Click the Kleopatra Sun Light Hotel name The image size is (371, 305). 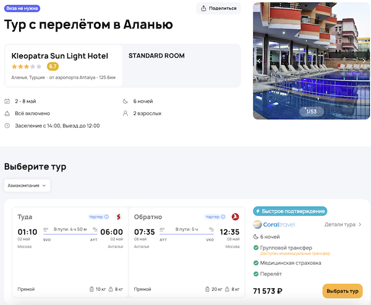tap(59, 56)
